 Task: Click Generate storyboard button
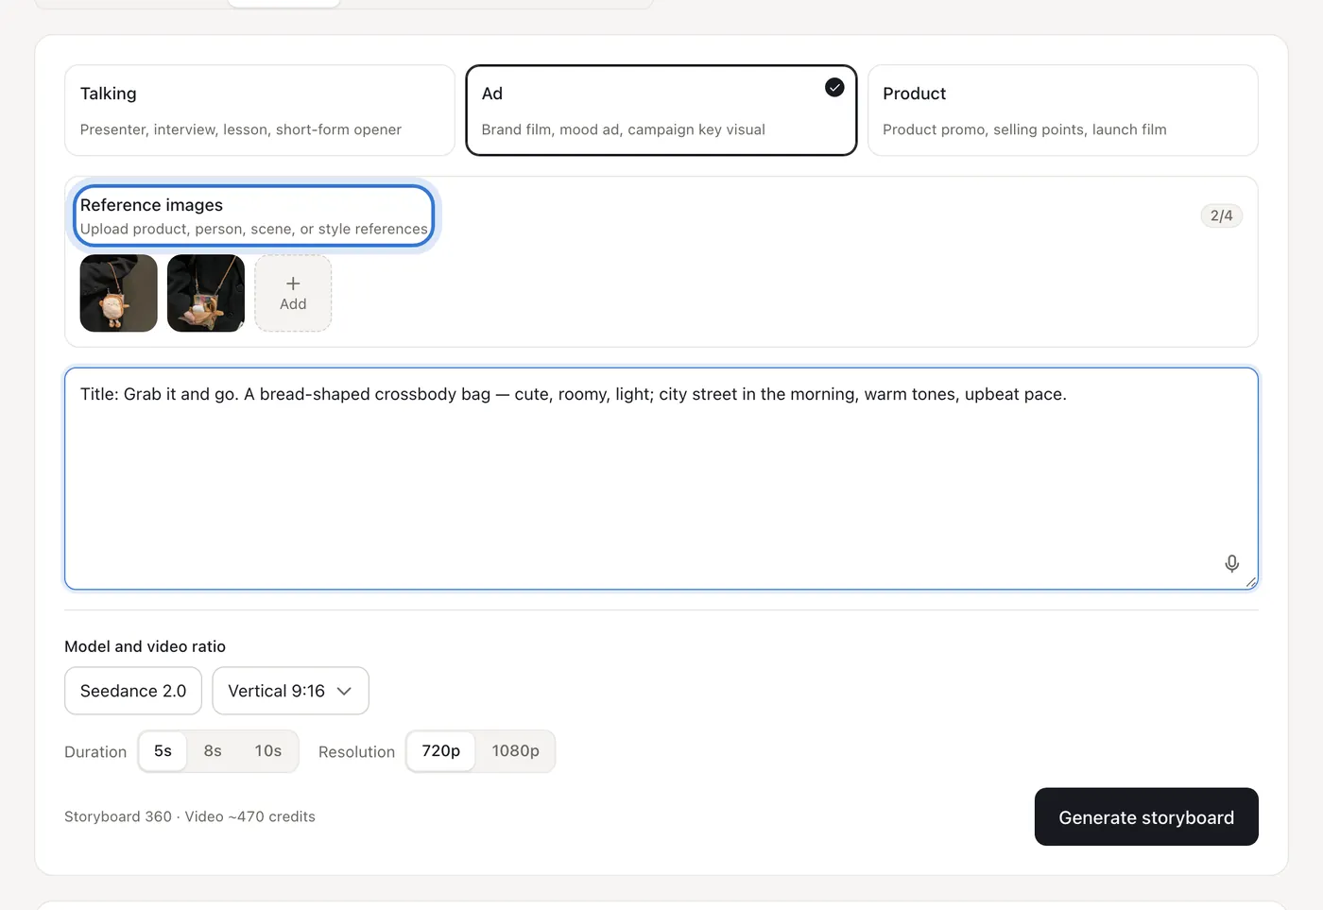(1146, 816)
